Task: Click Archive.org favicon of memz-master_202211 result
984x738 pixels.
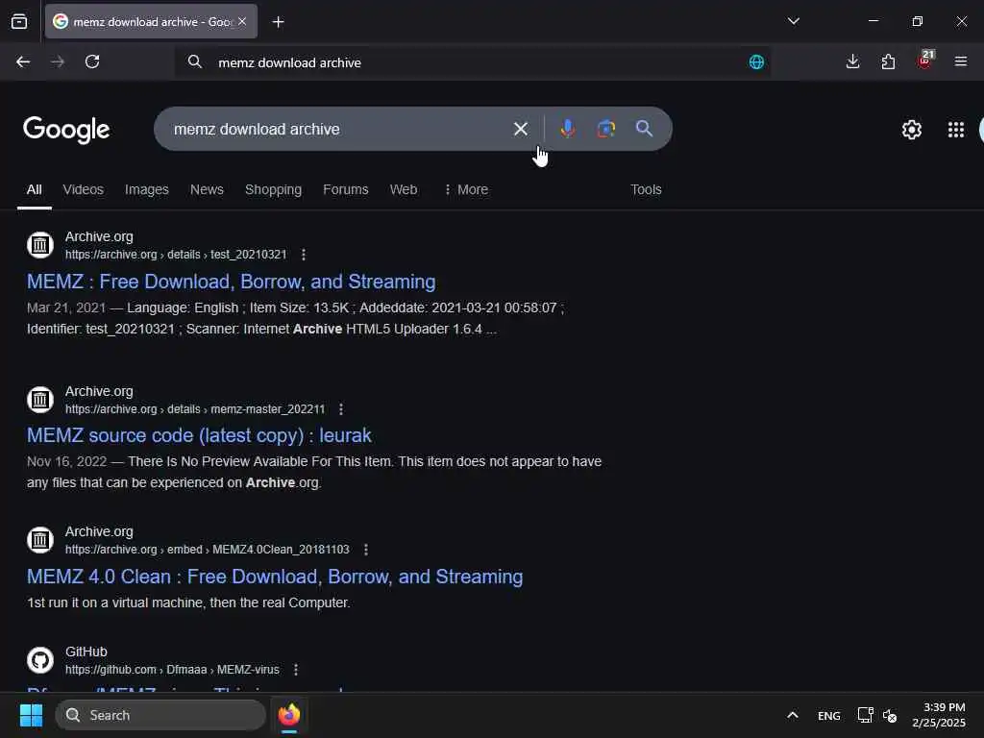Action: [40, 399]
